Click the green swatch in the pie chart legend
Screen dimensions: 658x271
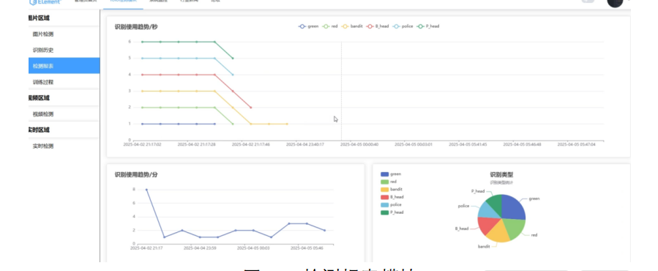click(384, 174)
